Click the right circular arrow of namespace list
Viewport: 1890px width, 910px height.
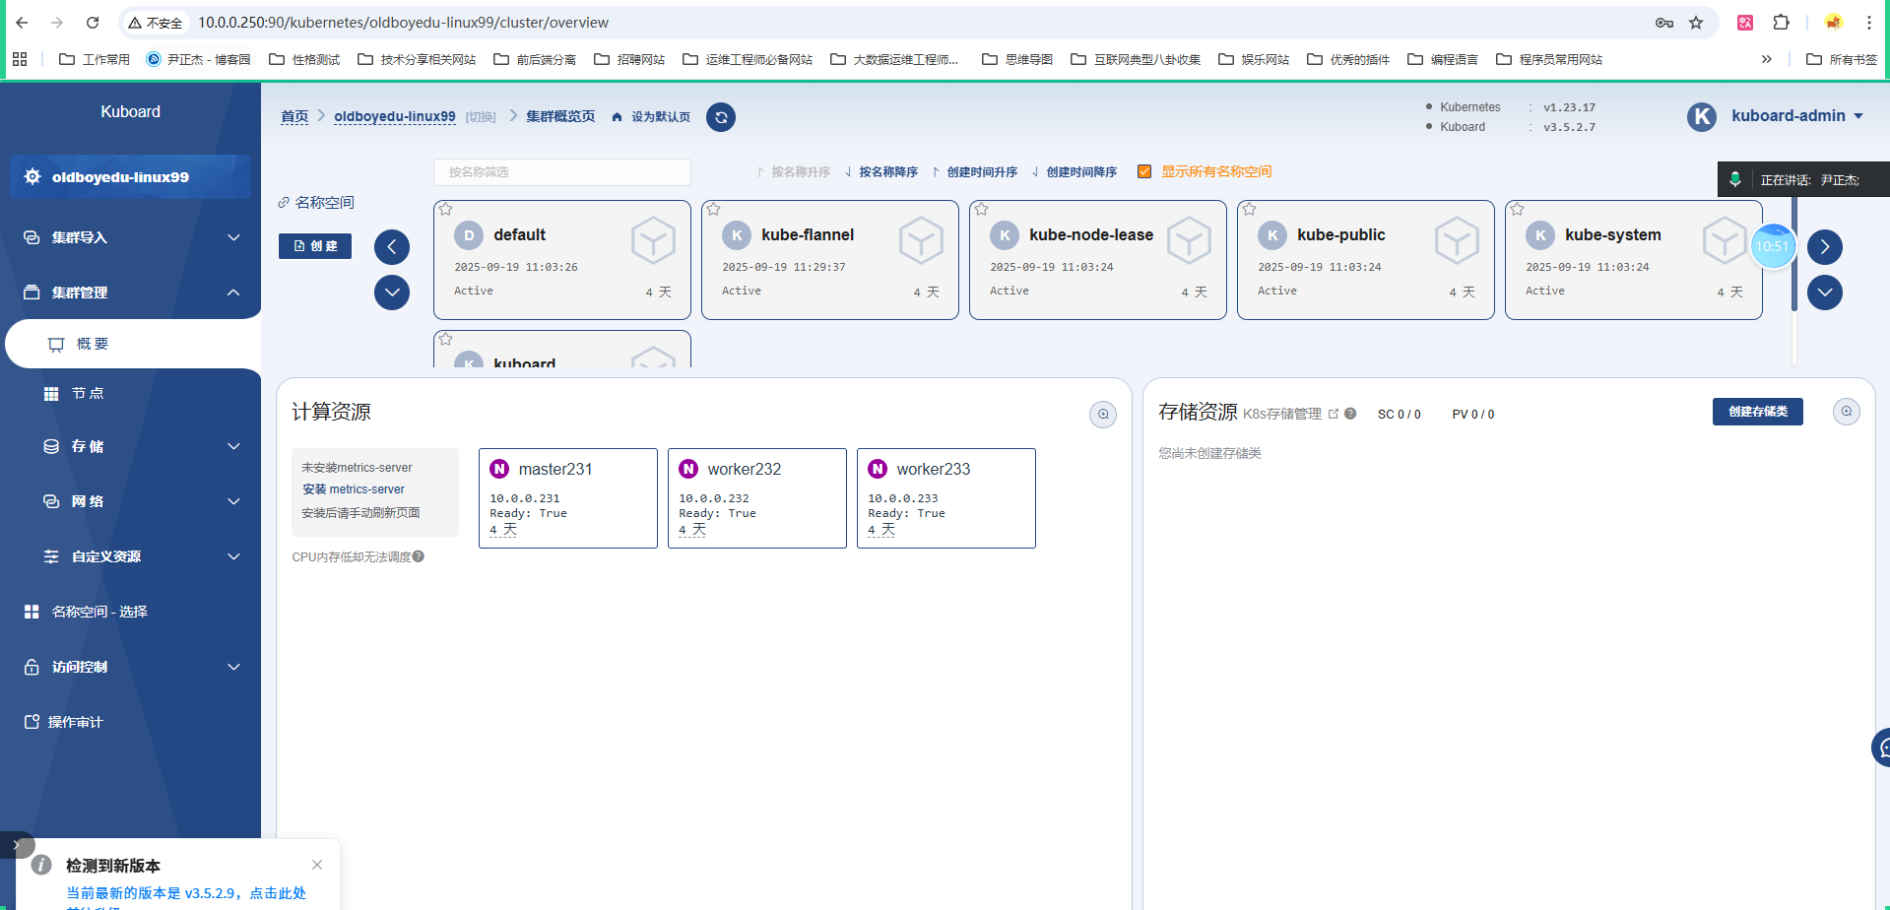click(1825, 247)
